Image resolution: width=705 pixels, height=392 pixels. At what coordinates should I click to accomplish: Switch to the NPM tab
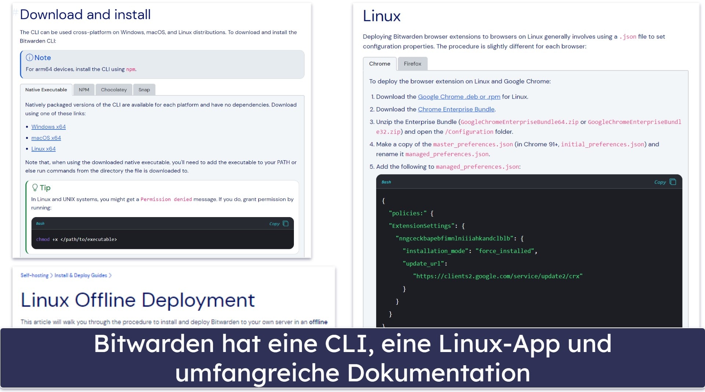[84, 90]
